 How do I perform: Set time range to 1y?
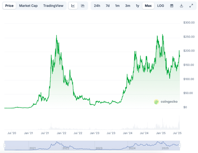[137, 6]
